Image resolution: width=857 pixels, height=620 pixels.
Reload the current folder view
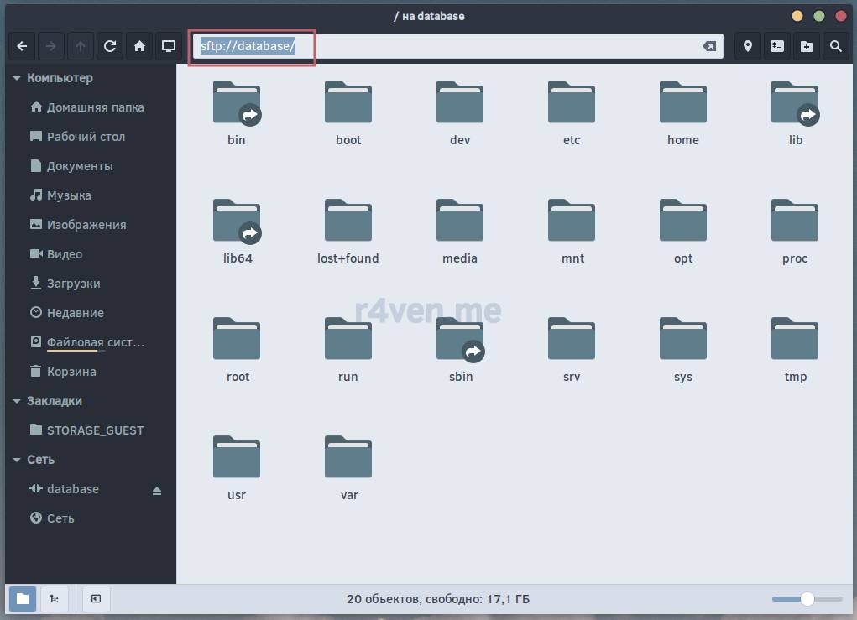point(110,46)
